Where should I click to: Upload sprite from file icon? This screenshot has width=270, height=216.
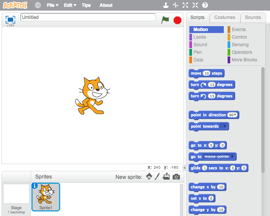166,177
